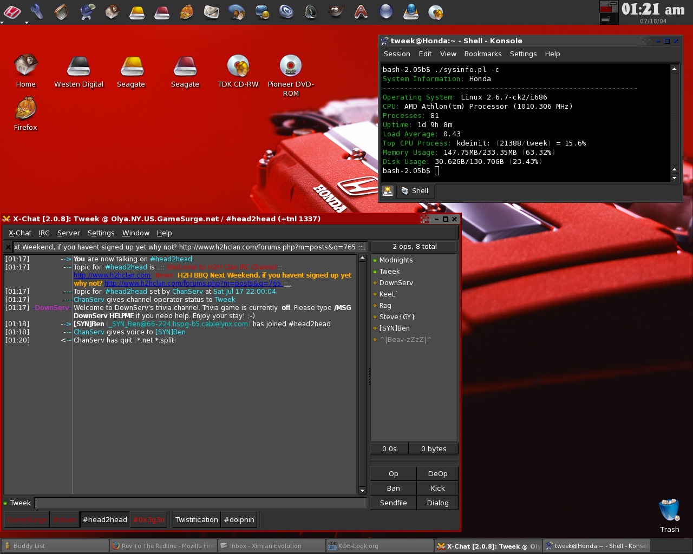The image size is (693, 554).
Task: Click the desktop pager in top panel
Action: (x=609, y=12)
